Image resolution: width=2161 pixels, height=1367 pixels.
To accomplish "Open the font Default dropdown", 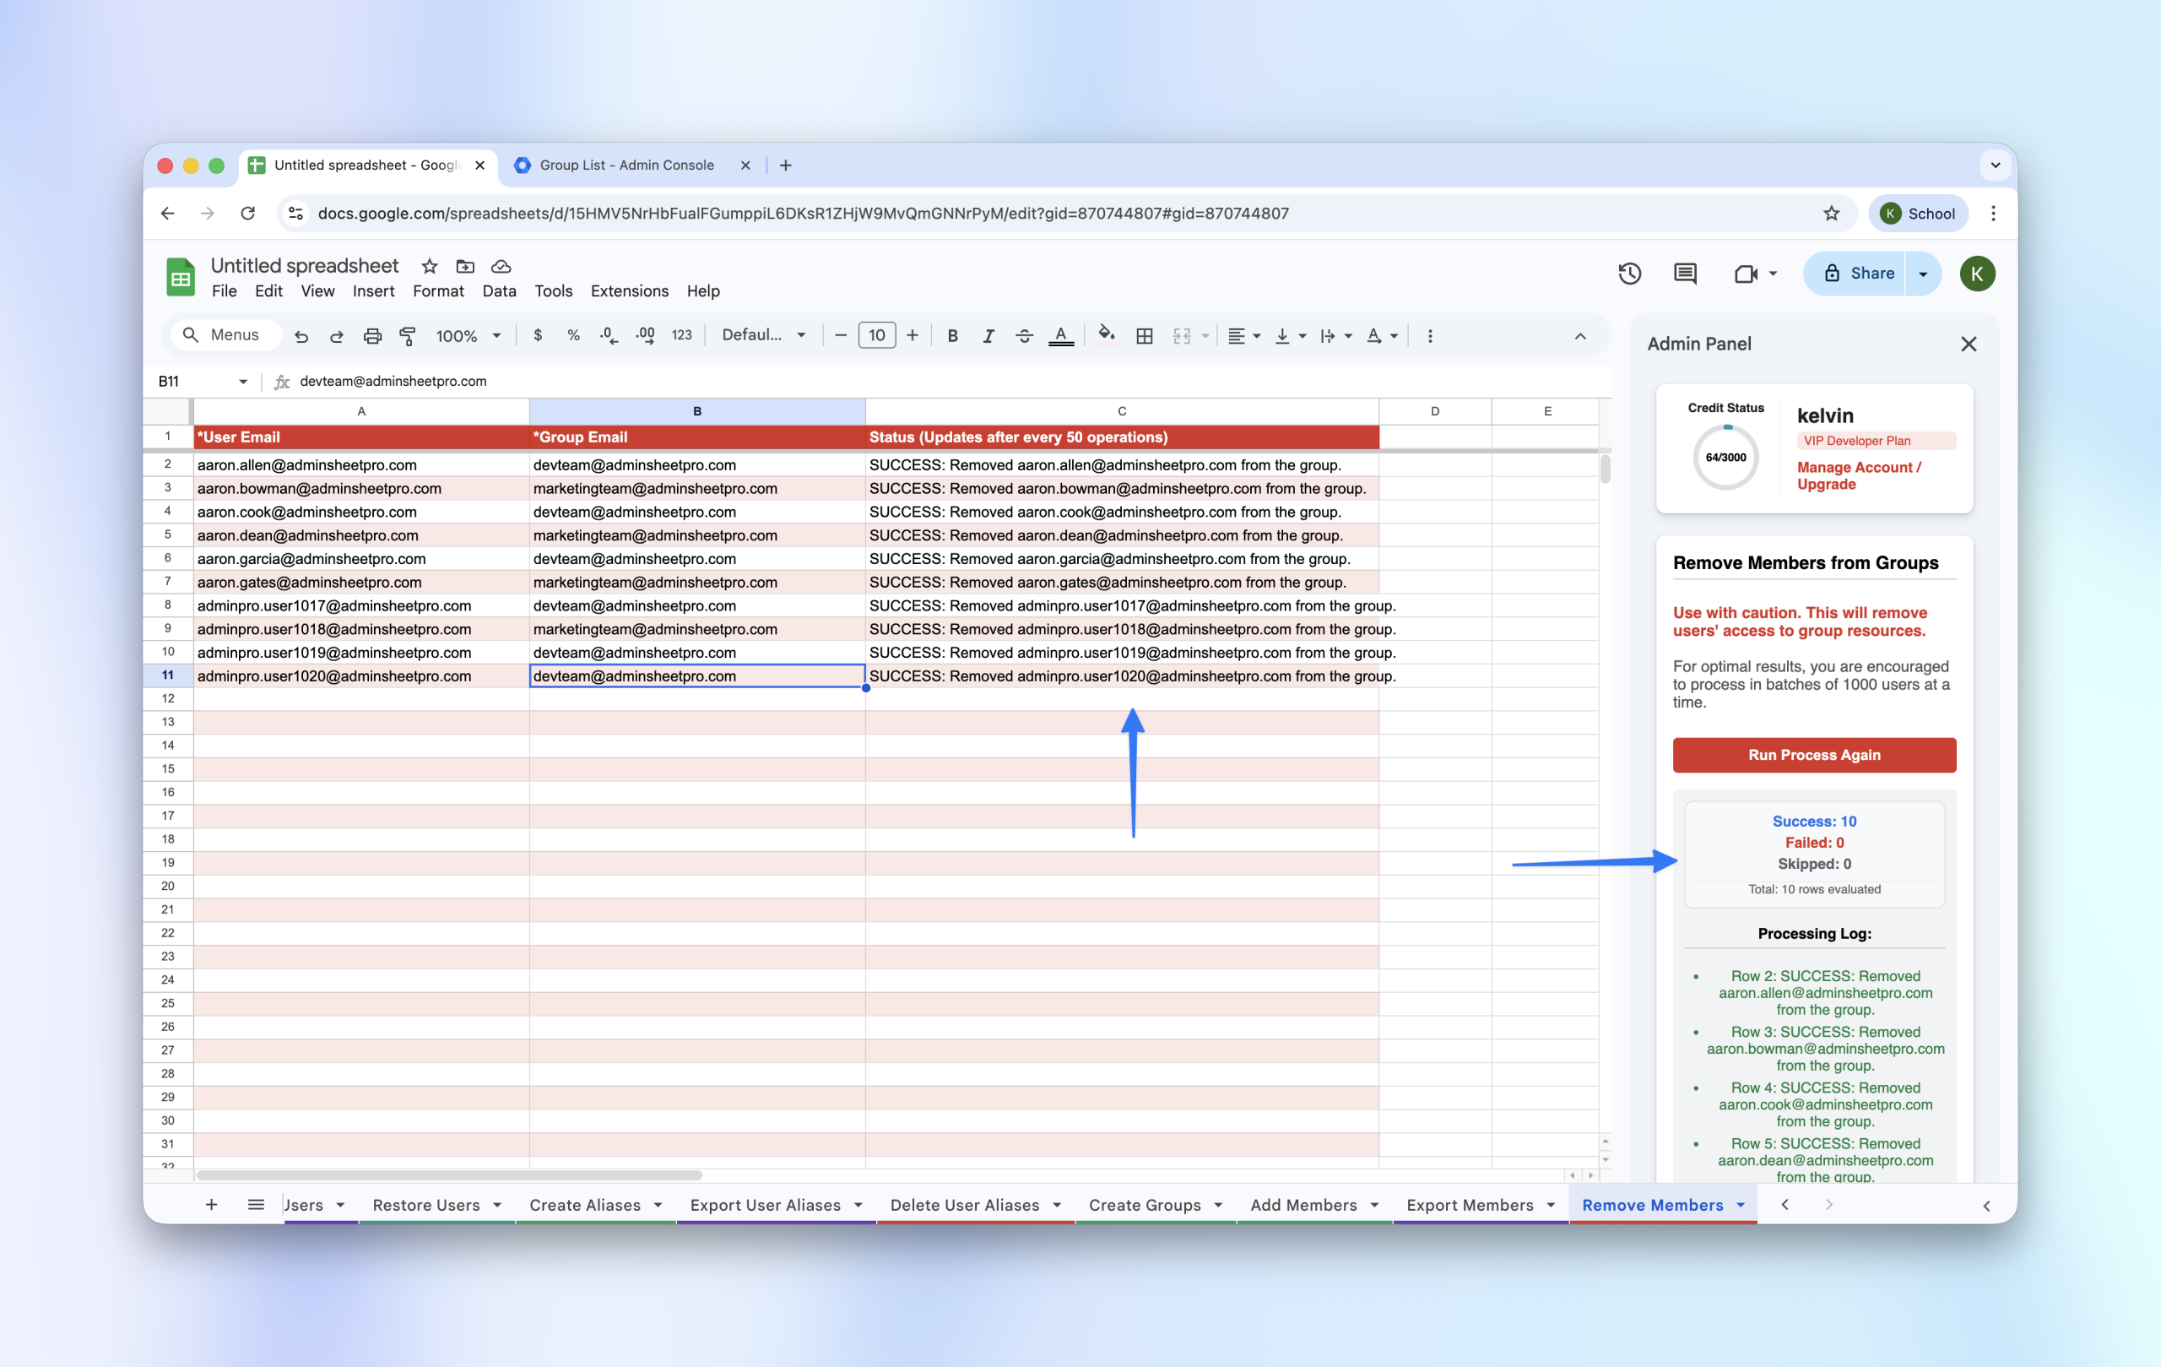I will click(x=764, y=335).
